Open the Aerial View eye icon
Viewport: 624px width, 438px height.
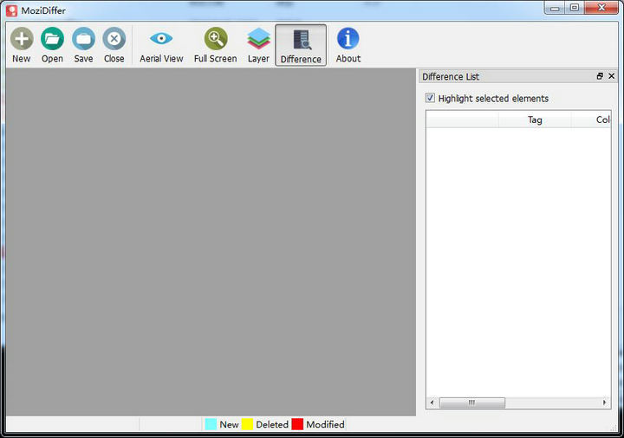tap(161, 40)
